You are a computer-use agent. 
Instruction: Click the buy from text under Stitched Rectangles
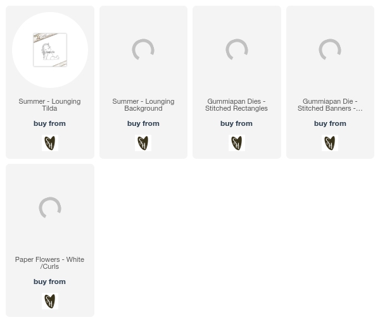tap(236, 123)
